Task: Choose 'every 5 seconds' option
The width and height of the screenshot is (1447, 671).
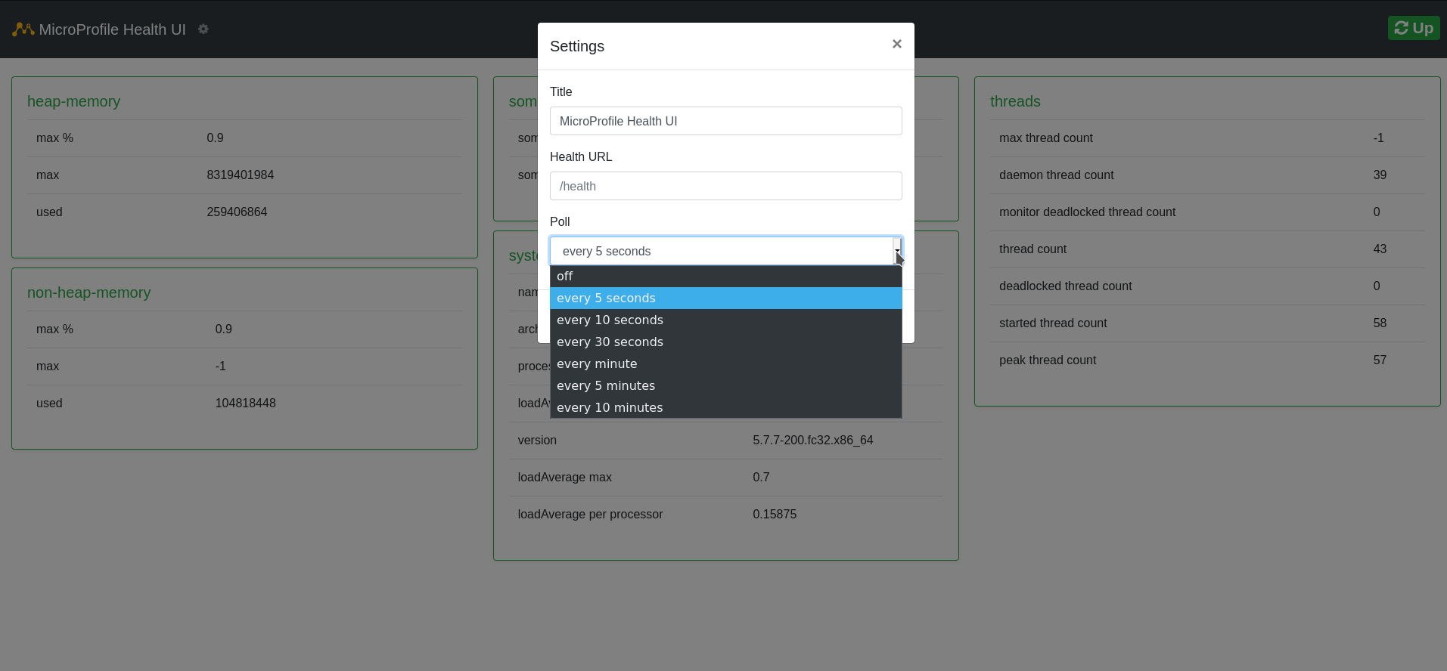Action: coord(726,298)
